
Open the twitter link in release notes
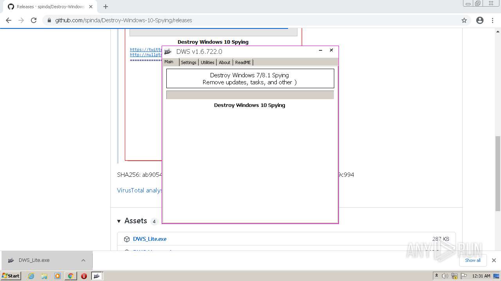146,50
